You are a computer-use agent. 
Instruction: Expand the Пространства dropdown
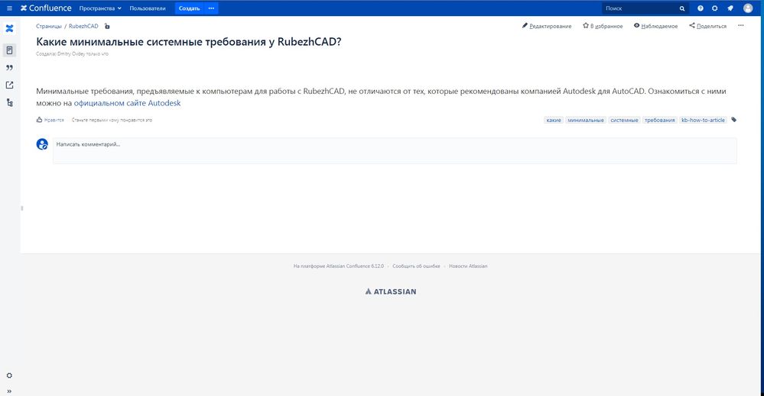[x=100, y=8]
